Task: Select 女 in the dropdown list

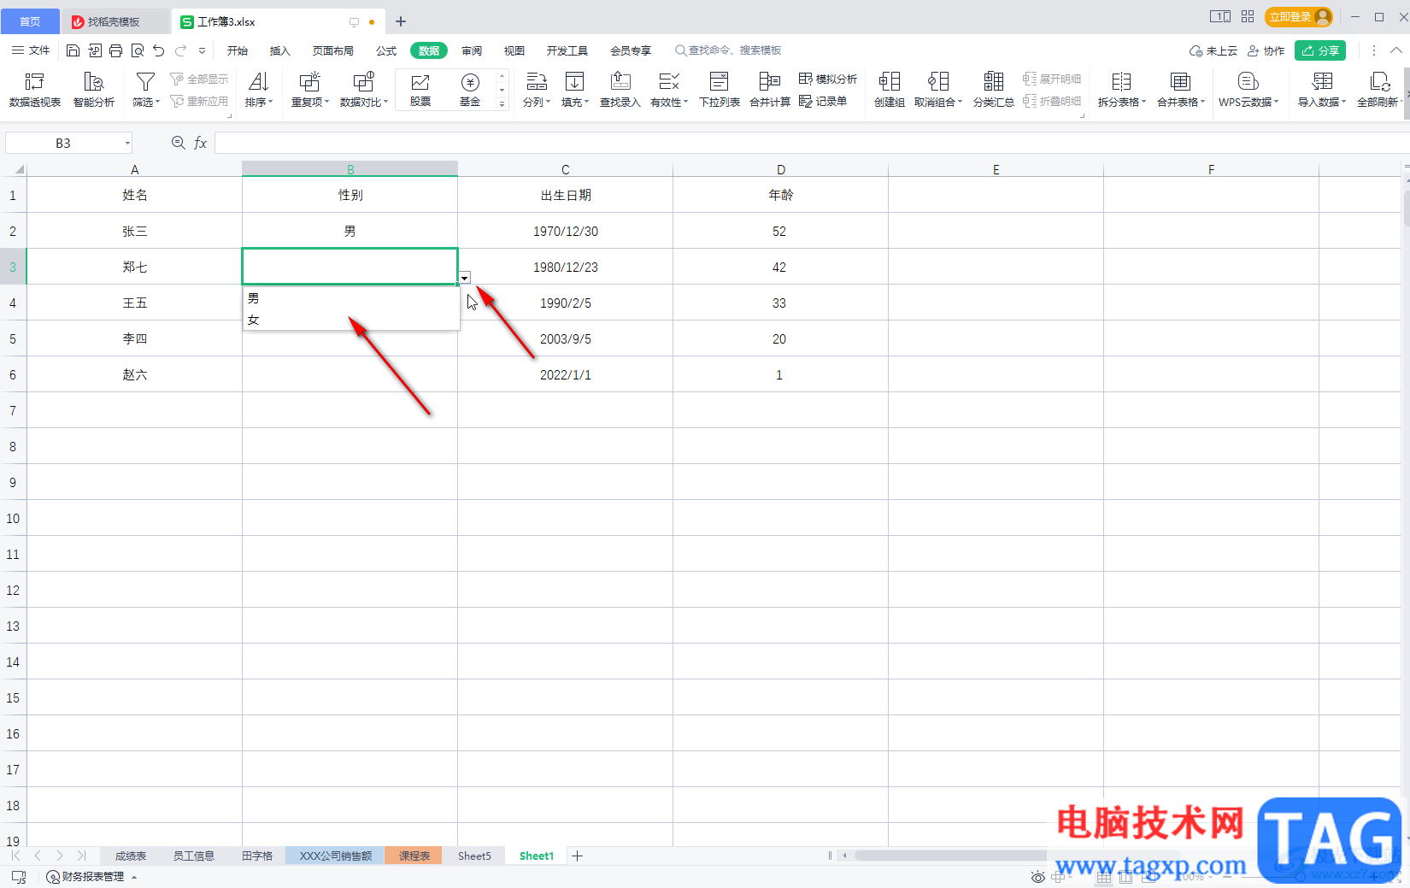Action: pyautogui.click(x=351, y=320)
